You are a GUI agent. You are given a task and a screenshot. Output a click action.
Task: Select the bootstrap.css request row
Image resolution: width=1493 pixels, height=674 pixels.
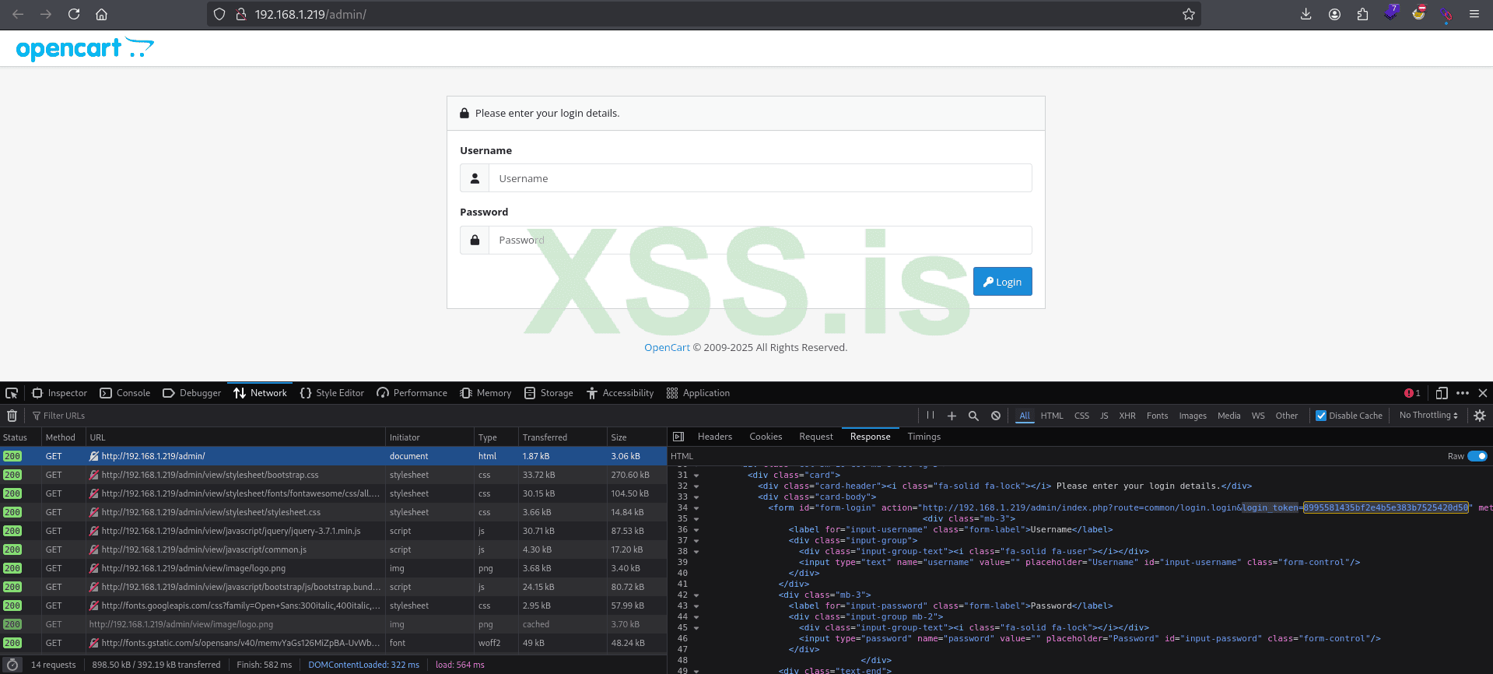point(333,475)
